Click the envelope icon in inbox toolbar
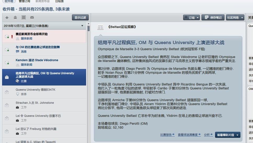Viewport: 253px width, 143px height. (x=32, y=18)
